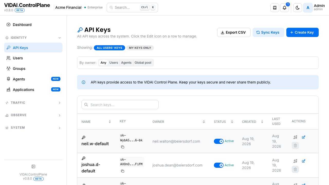Filter by owner Users

pyautogui.click(x=114, y=63)
